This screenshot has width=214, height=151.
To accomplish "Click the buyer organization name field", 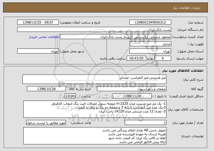I will click(94, 30).
